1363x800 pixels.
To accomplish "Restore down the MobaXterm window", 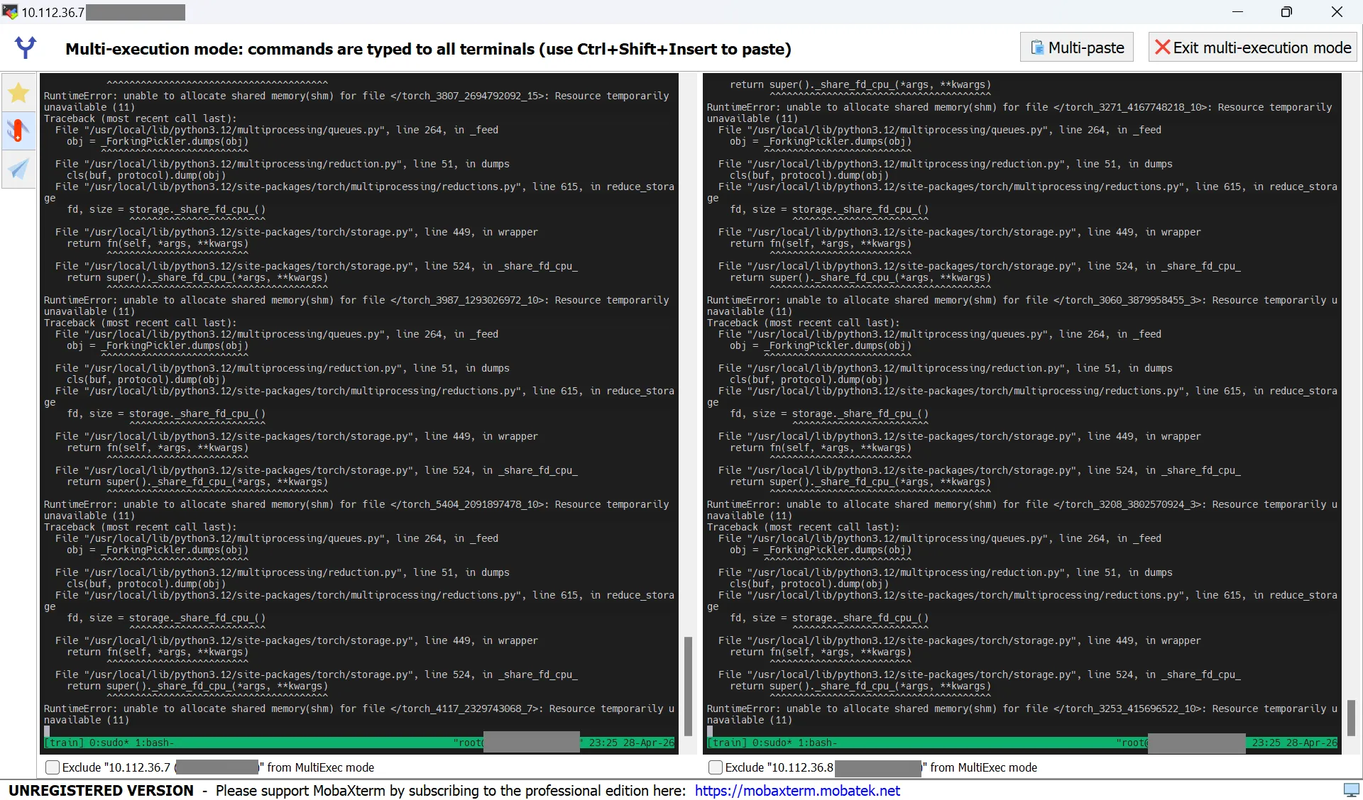I will (1286, 12).
